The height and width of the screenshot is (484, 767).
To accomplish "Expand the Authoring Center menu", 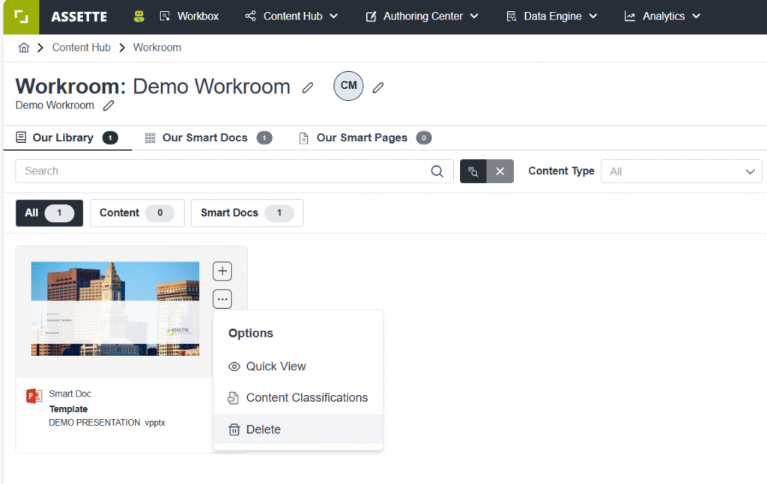I will (x=422, y=16).
